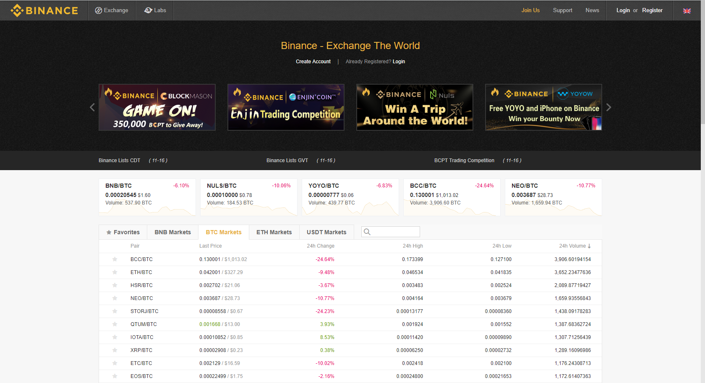The width and height of the screenshot is (705, 383).
Task: Select the IOTA/BTC pair row text
Action: (x=142, y=337)
